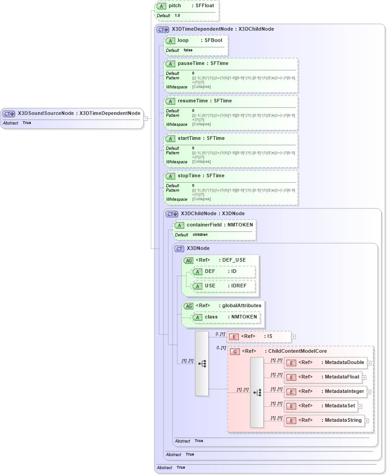Expand the MetadataInteger plus box
Viewport: 387px width, 475px height.
[369, 392]
